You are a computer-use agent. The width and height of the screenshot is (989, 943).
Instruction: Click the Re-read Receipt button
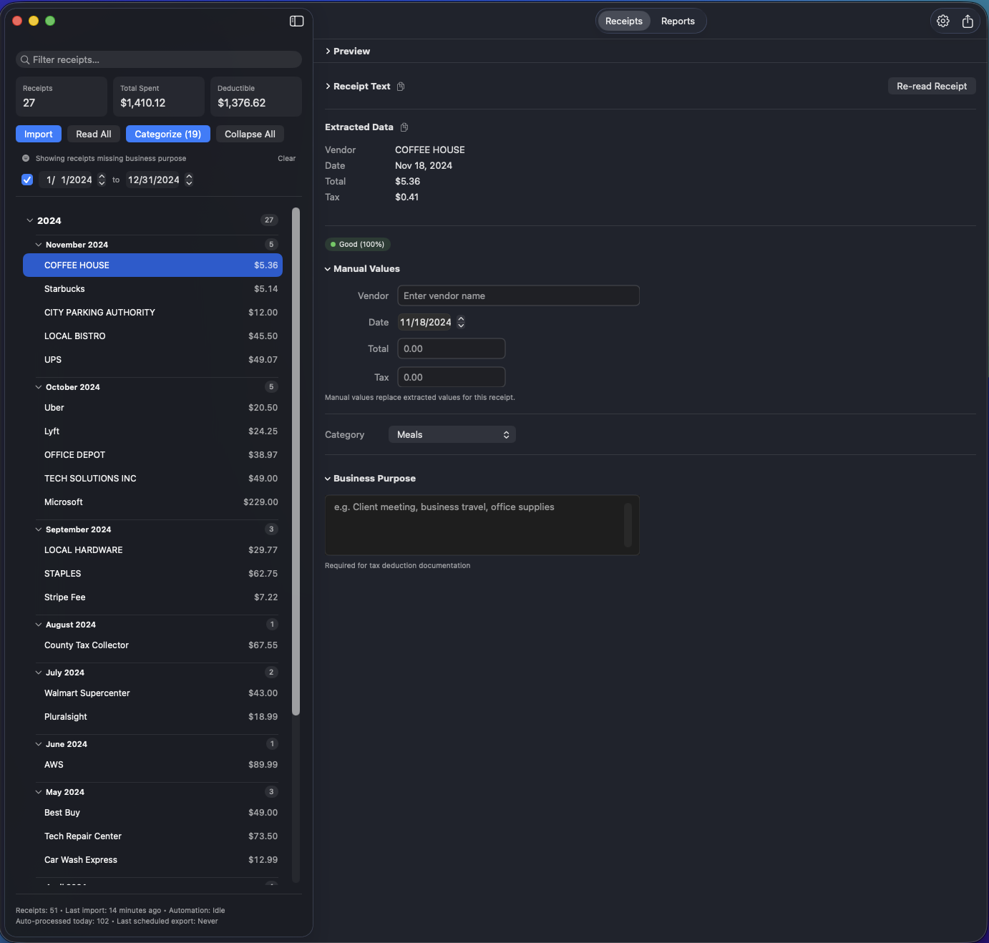click(x=932, y=86)
